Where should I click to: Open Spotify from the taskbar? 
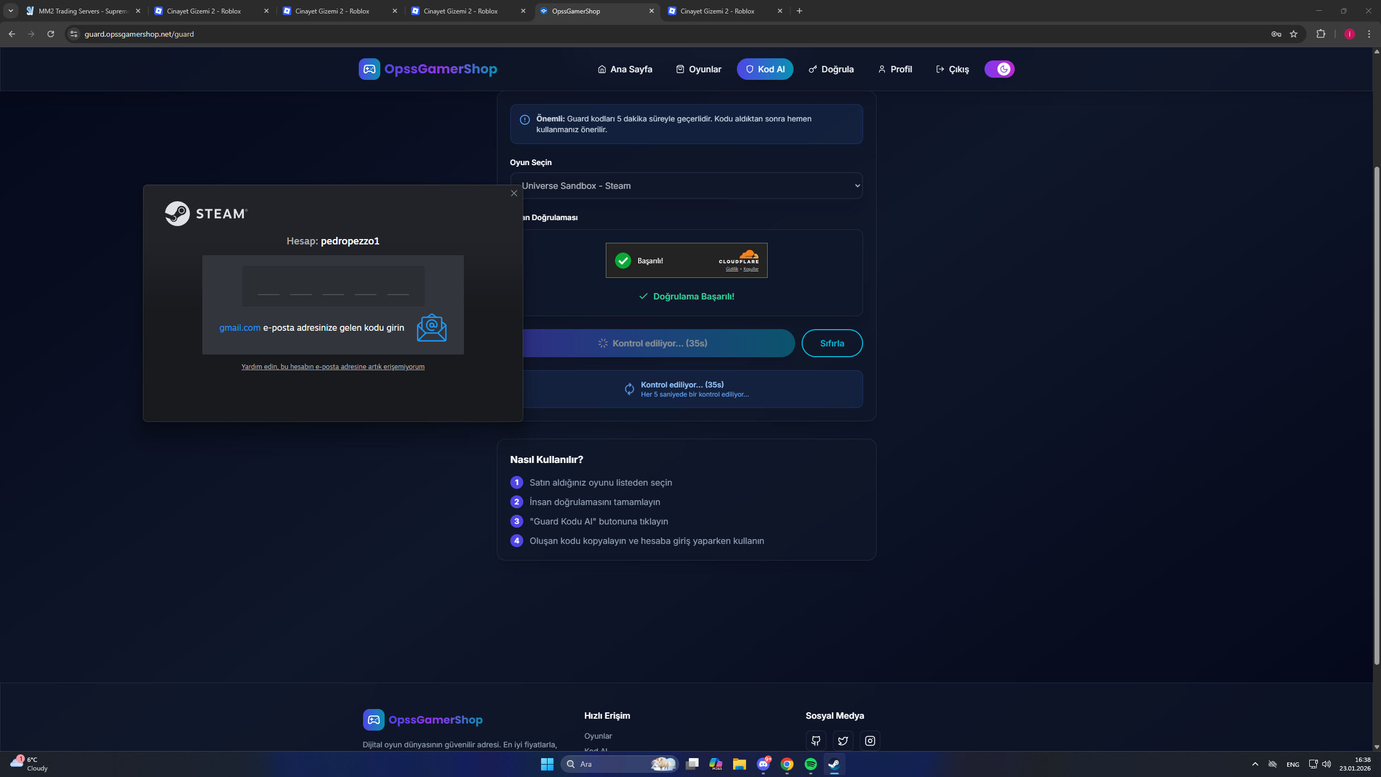click(811, 764)
